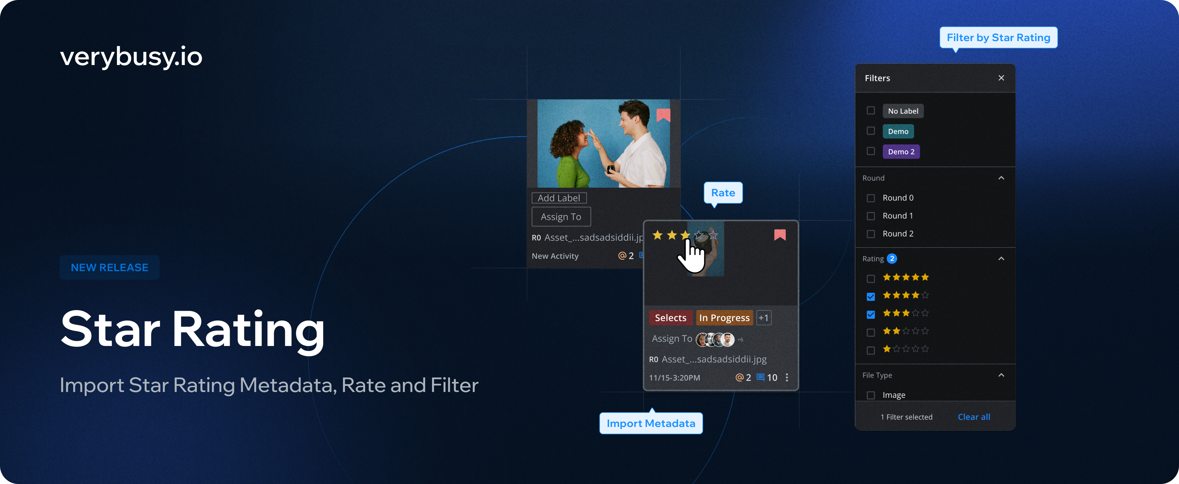1179x484 pixels.
Task: Open the three-dot menu on the card
Action: [x=787, y=378]
